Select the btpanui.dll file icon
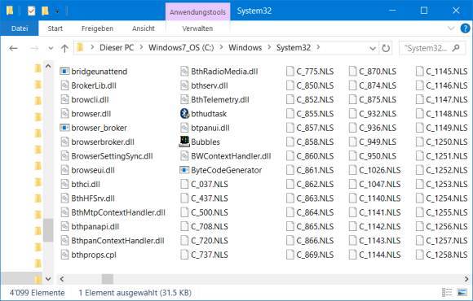 [184, 128]
